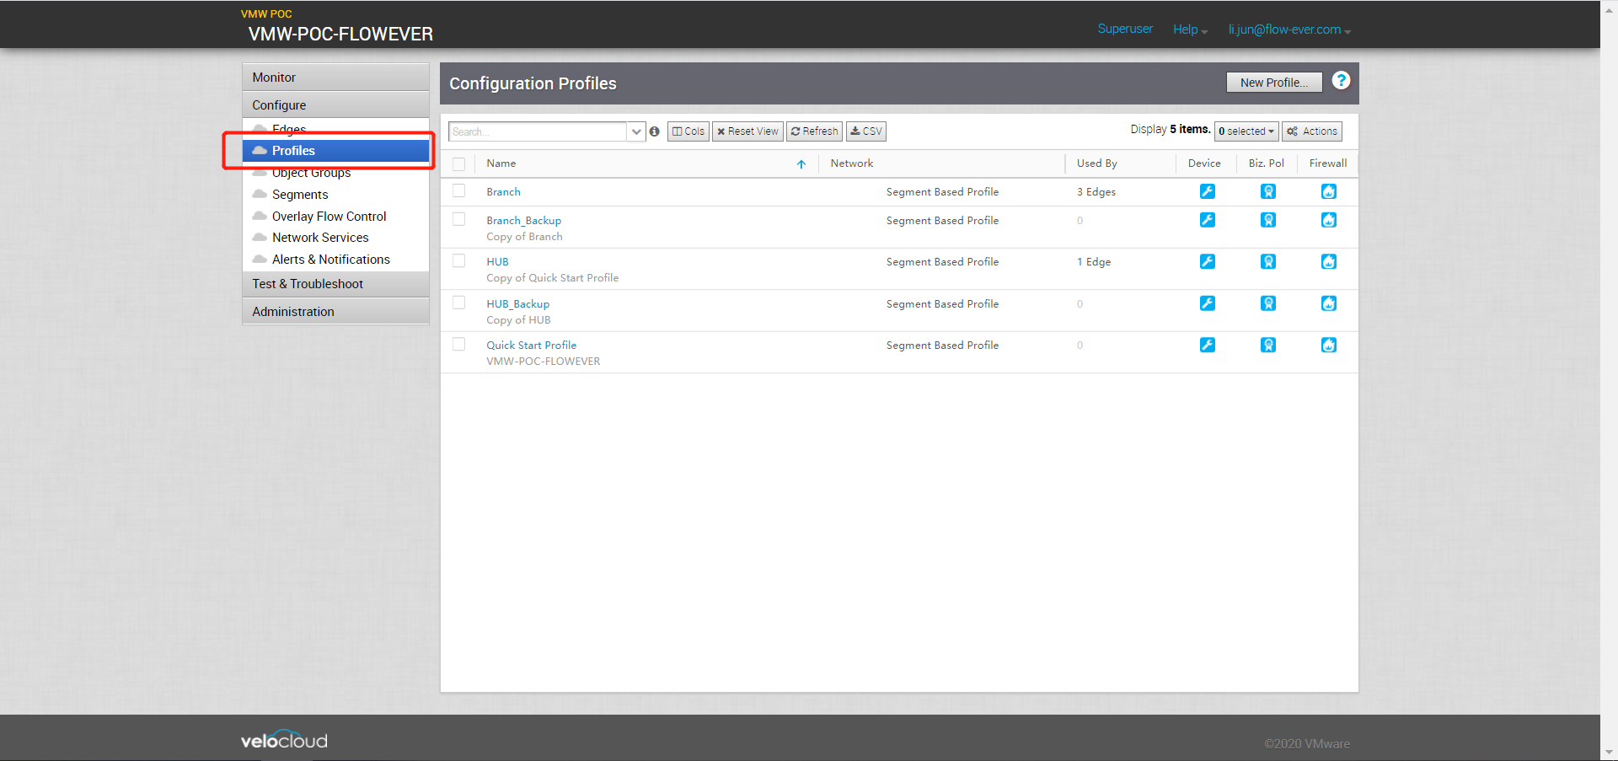Check the HUB profile checkbox
Viewport: 1618px width, 761px height.
[x=458, y=260]
